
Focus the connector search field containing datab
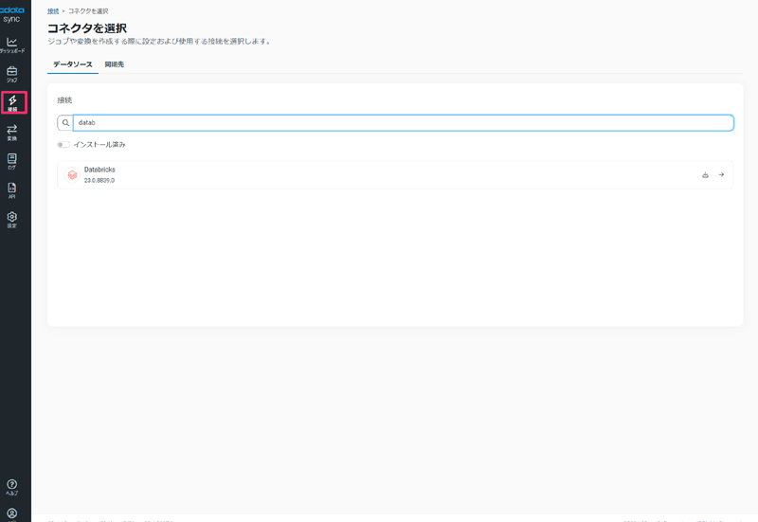tap(404, 123)
